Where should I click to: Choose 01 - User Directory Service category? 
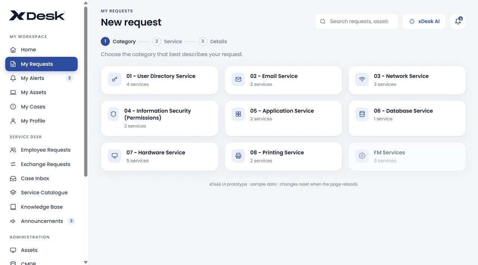[x=159, y=80]
